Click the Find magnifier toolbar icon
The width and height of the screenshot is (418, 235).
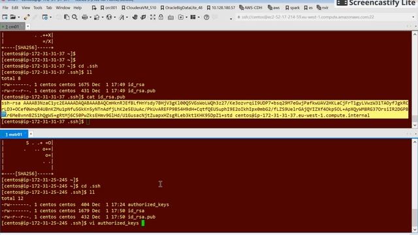[x=74, y=17]
